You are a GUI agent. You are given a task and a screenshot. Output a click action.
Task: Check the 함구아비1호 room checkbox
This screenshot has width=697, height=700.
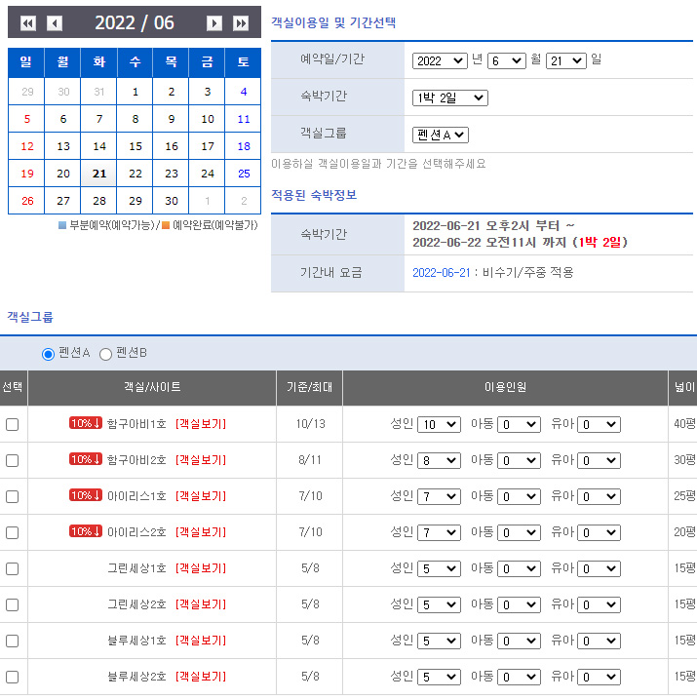point(12,424)
